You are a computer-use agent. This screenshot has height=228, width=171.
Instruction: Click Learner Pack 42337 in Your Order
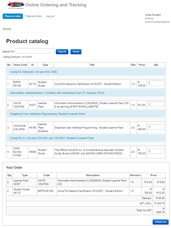point(21,182)
